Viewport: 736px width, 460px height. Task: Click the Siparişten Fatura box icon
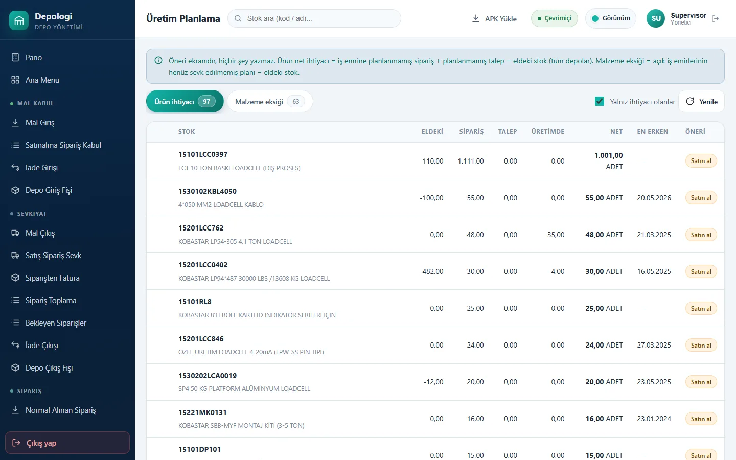point(15,278)
